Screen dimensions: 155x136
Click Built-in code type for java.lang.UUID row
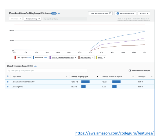pyautogui.click(x=141, y=87)
